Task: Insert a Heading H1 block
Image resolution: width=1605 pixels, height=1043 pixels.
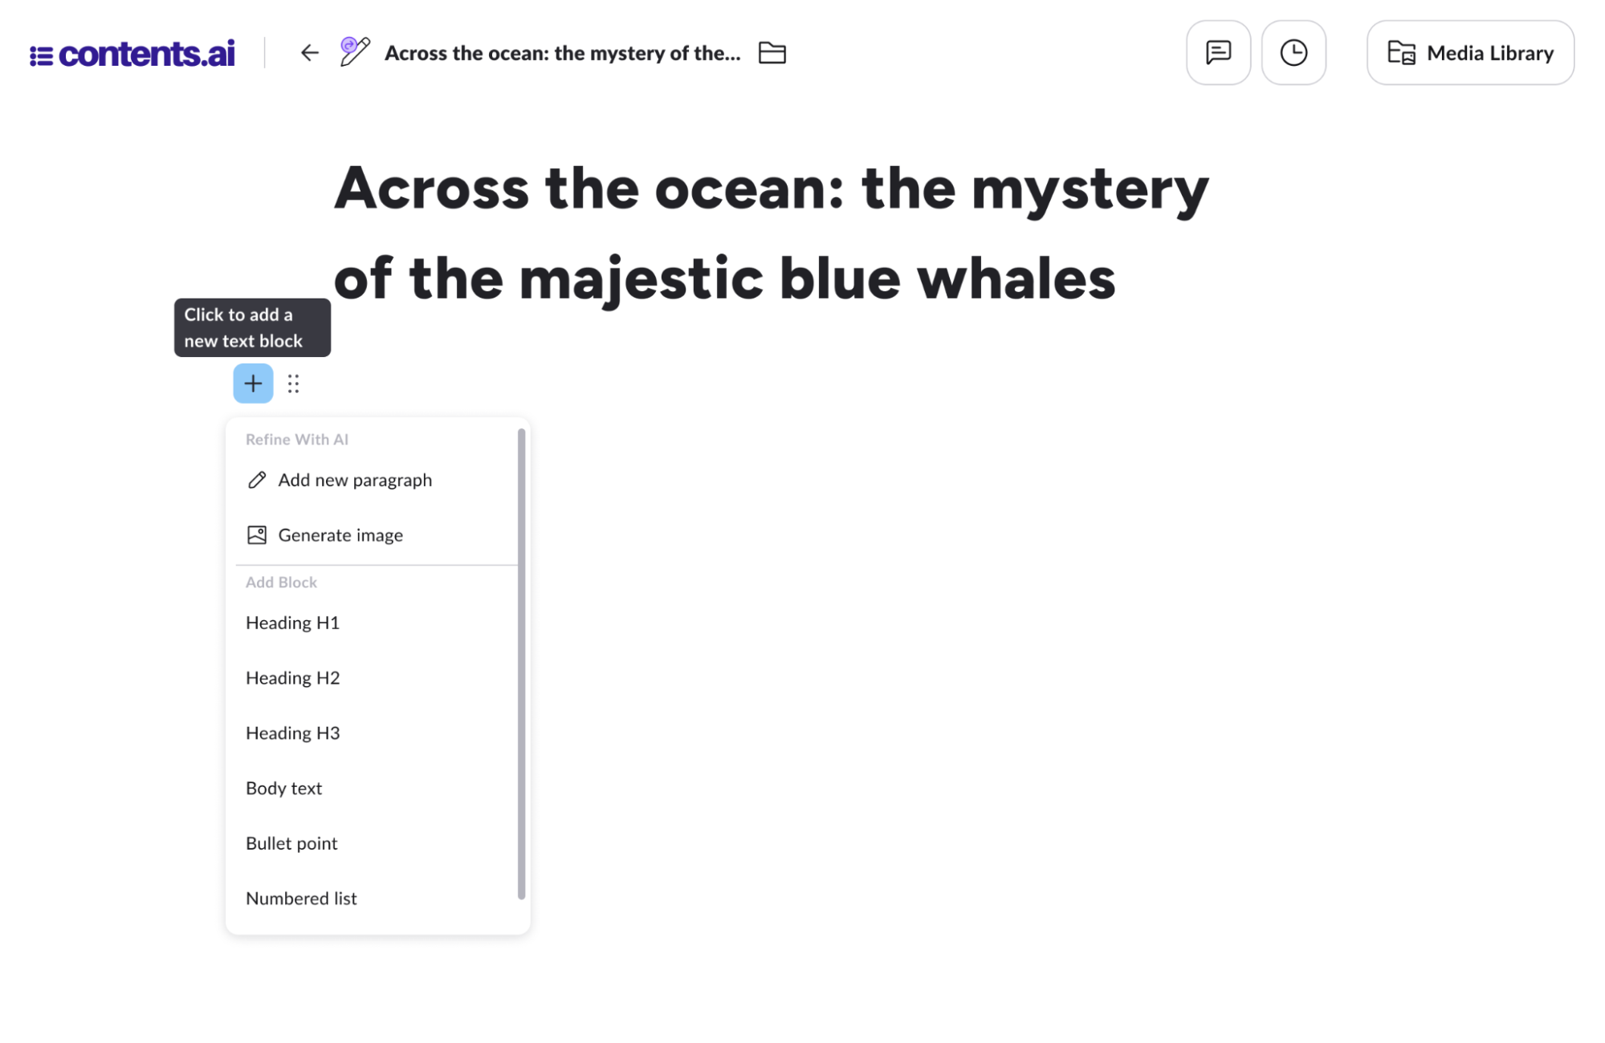Action: (x=292, y=623)
